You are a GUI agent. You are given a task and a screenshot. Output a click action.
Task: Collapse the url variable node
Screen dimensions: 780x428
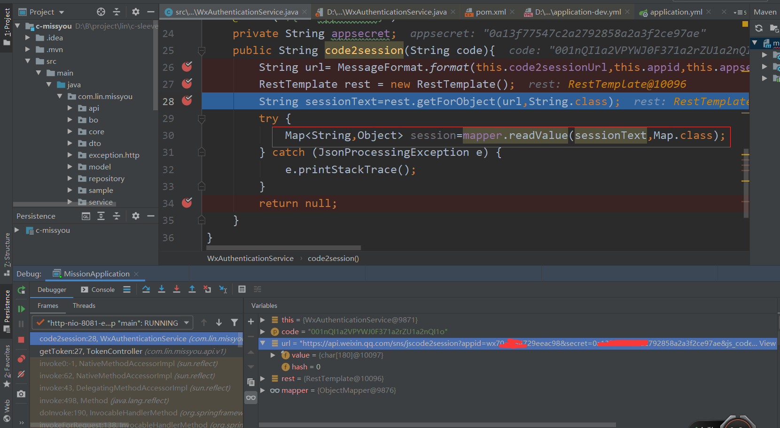pyautogui.click(x=263, y=343)
